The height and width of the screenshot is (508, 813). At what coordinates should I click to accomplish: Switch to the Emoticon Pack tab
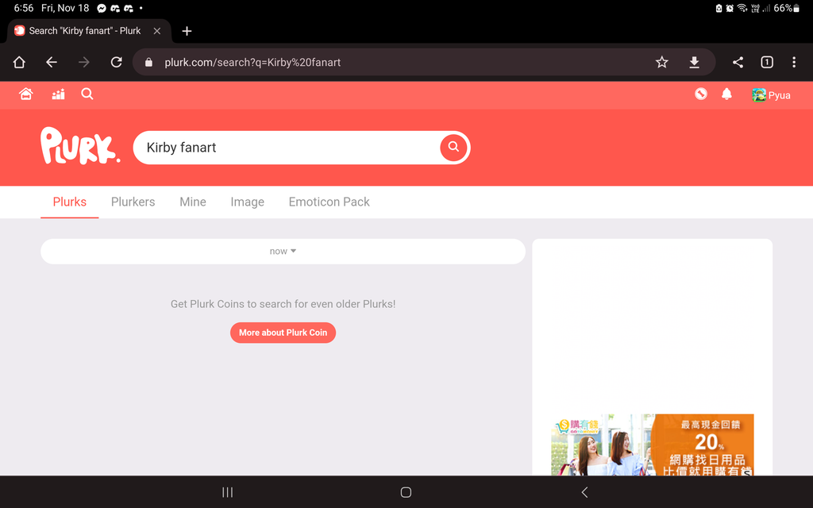(329, 202)
